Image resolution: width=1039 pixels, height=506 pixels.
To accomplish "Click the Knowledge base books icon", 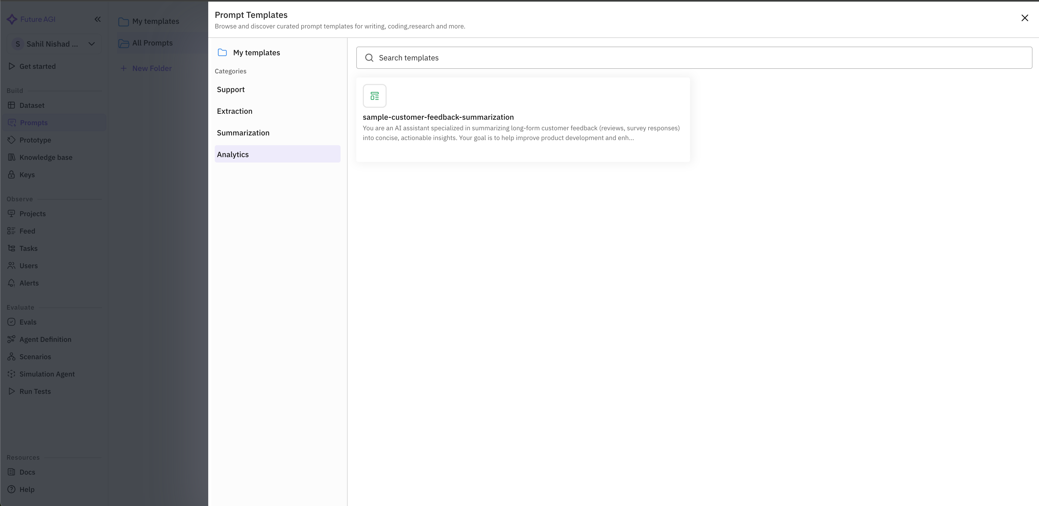I will pyautogui.click(x=11, y=157).
